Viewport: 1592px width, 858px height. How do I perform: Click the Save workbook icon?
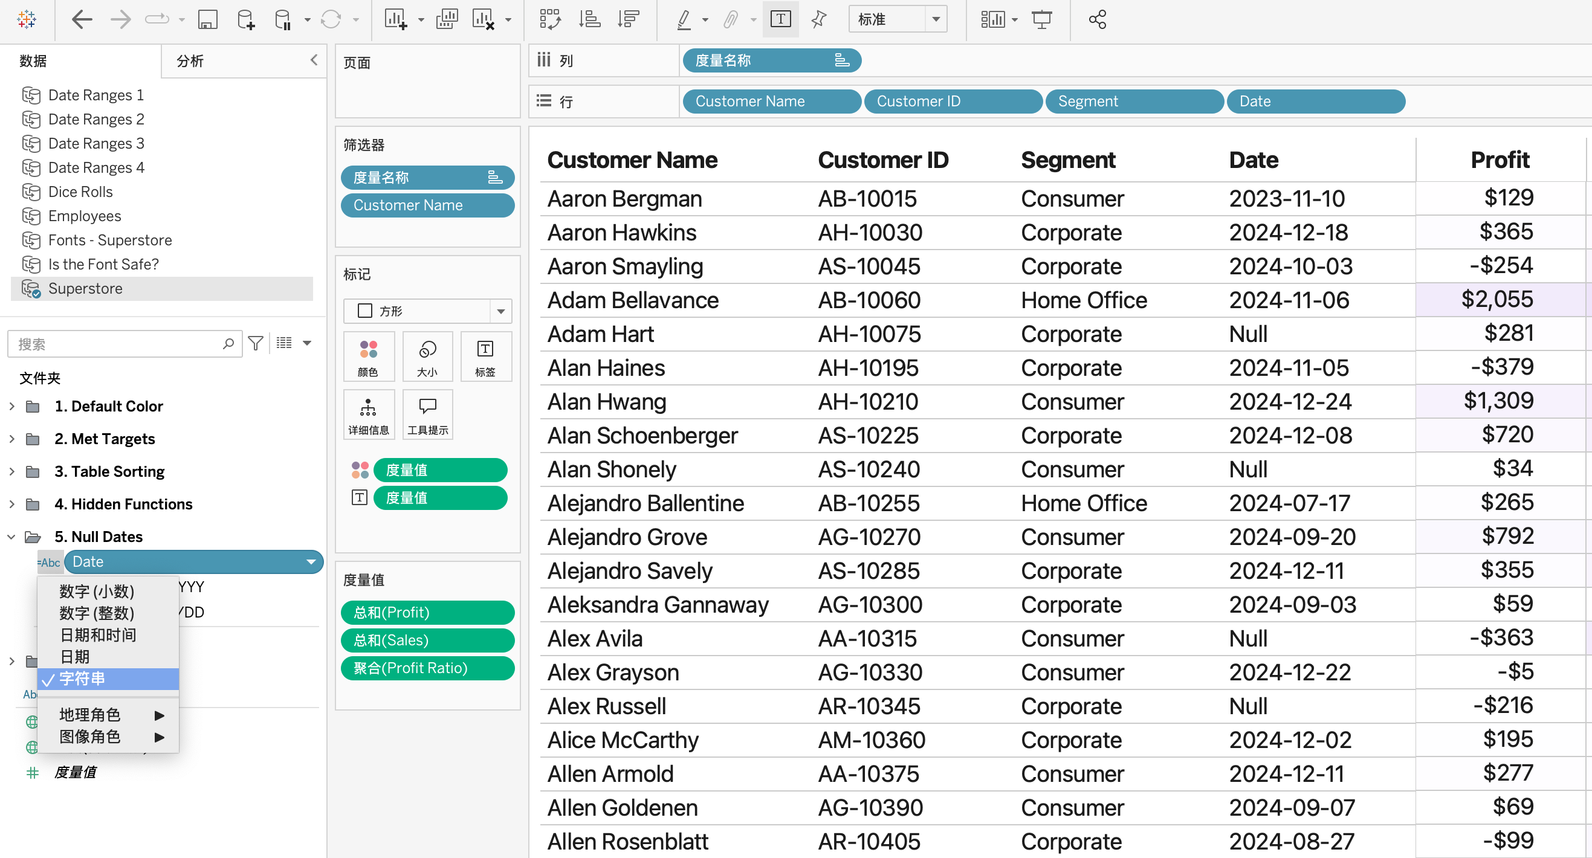[207, 20]
